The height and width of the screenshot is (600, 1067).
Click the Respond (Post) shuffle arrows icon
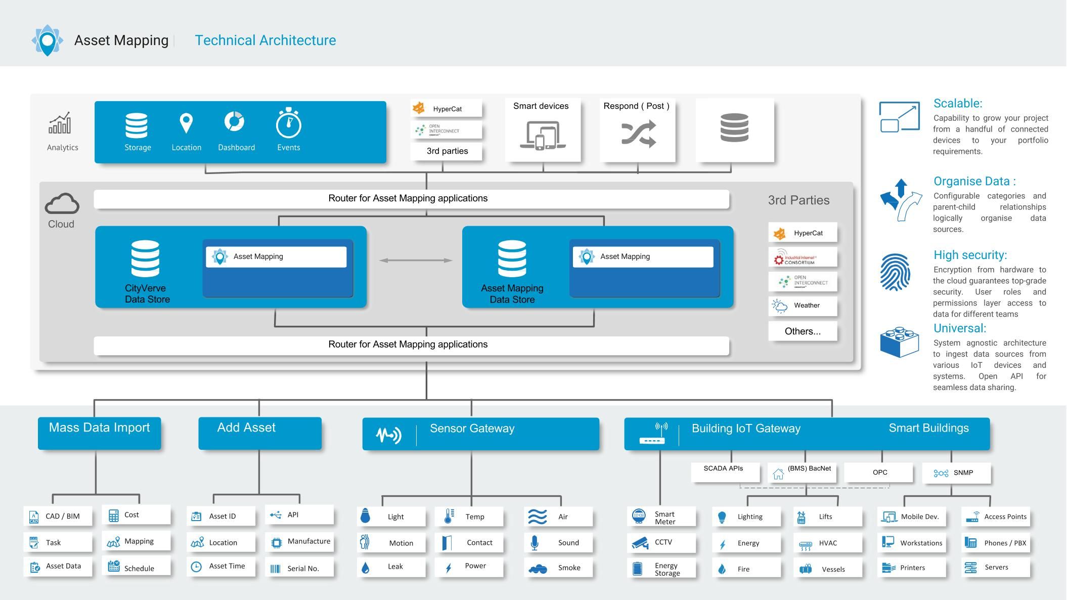pos(639,134)
